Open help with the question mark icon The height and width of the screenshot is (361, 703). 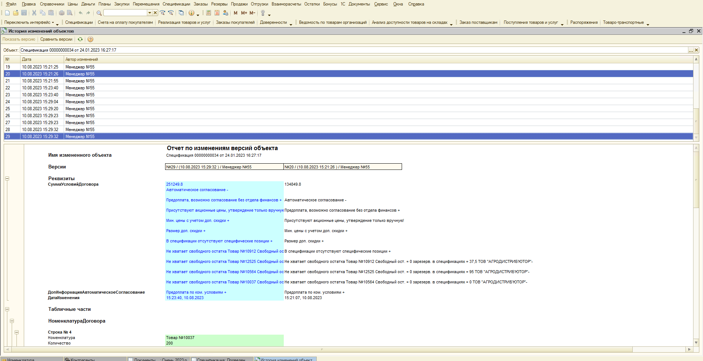click(90, 39)
